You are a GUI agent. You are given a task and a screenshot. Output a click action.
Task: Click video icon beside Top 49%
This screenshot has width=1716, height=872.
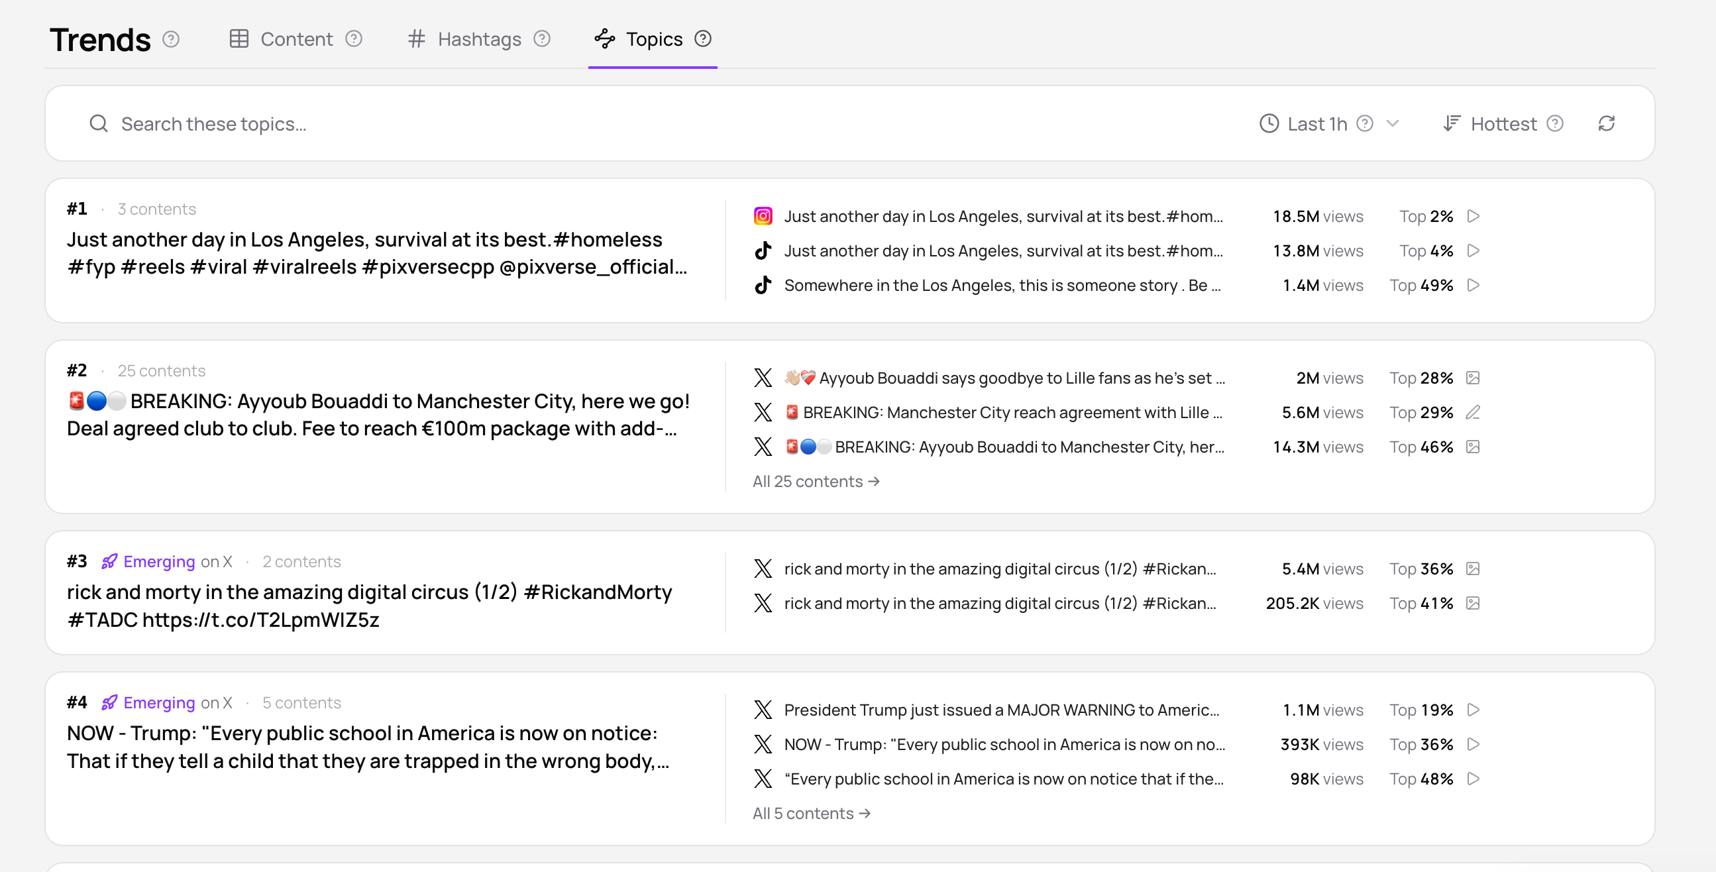[1473, 286]
